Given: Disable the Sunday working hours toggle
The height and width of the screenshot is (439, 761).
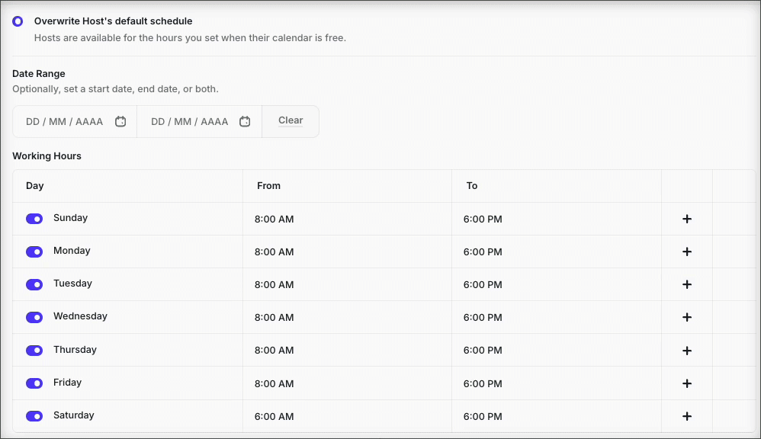Looking at the screenshot, I should coord(34,219).
